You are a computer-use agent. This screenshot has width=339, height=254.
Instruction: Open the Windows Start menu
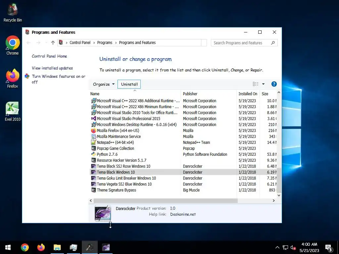point(8,247)
